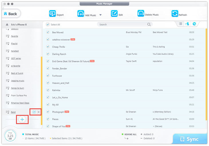Click the playlist icon beside tonetest
This screenshot has height=146, width=209.
[x=7, y=51]
